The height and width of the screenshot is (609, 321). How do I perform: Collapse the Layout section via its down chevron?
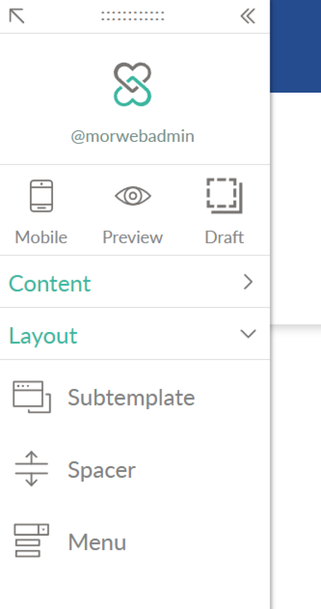(x=248, y=334)
